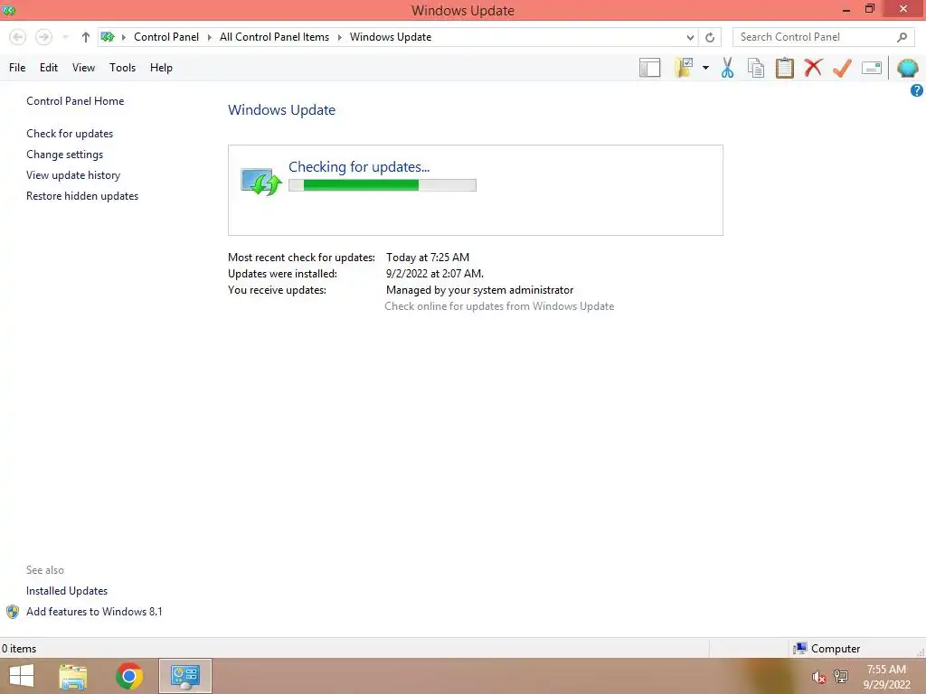Select All Control Panel Items breadcrumb
The image size is (926, 694).
click(x=275, y=37)
